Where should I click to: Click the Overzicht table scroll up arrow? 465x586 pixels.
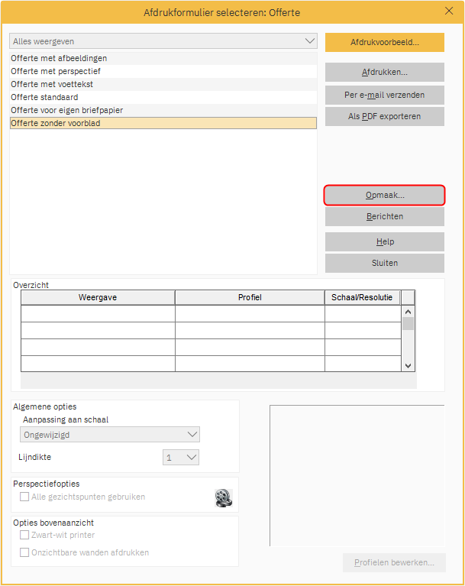408,312
